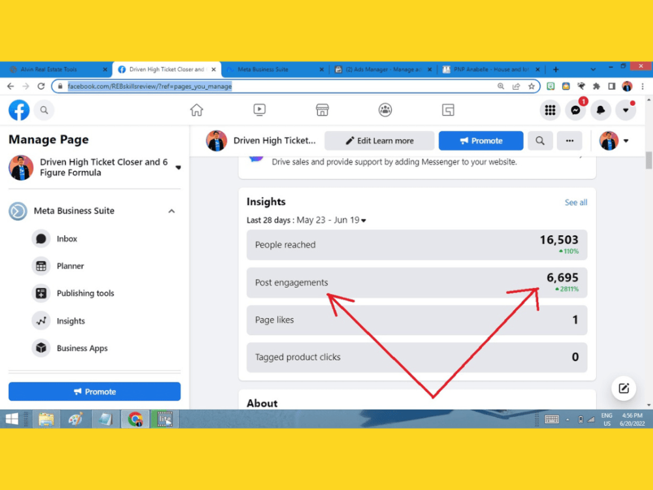
Task: Open Facebook search magnifier icon
Action: tap(44, 110)
